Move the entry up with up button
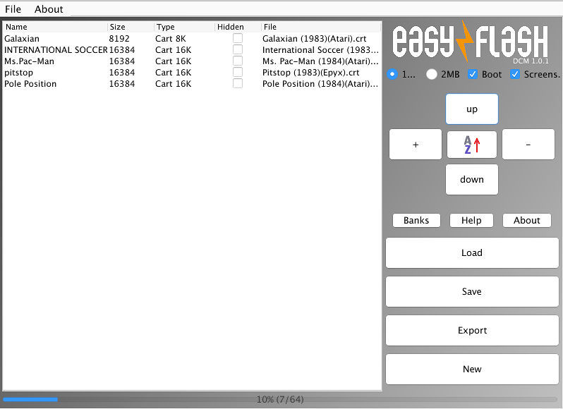This screenshot has width=563, height=409. click(472, 109)
